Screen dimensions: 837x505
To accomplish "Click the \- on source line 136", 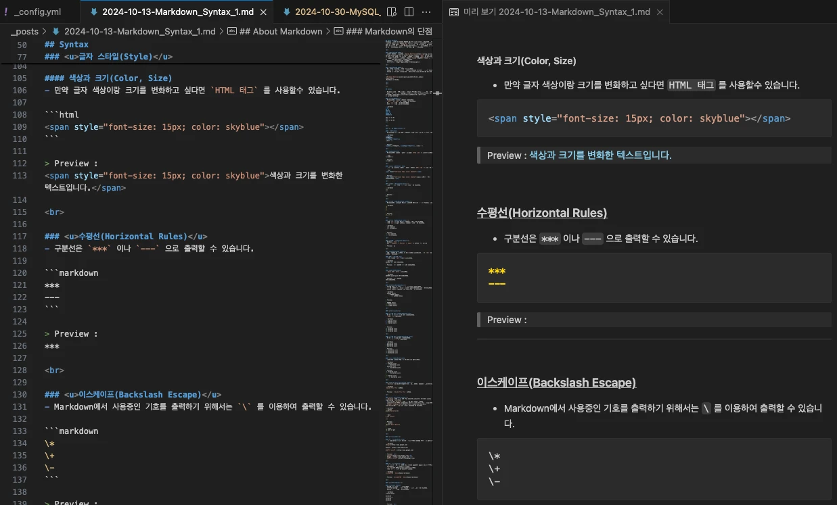I will (49, 468).
